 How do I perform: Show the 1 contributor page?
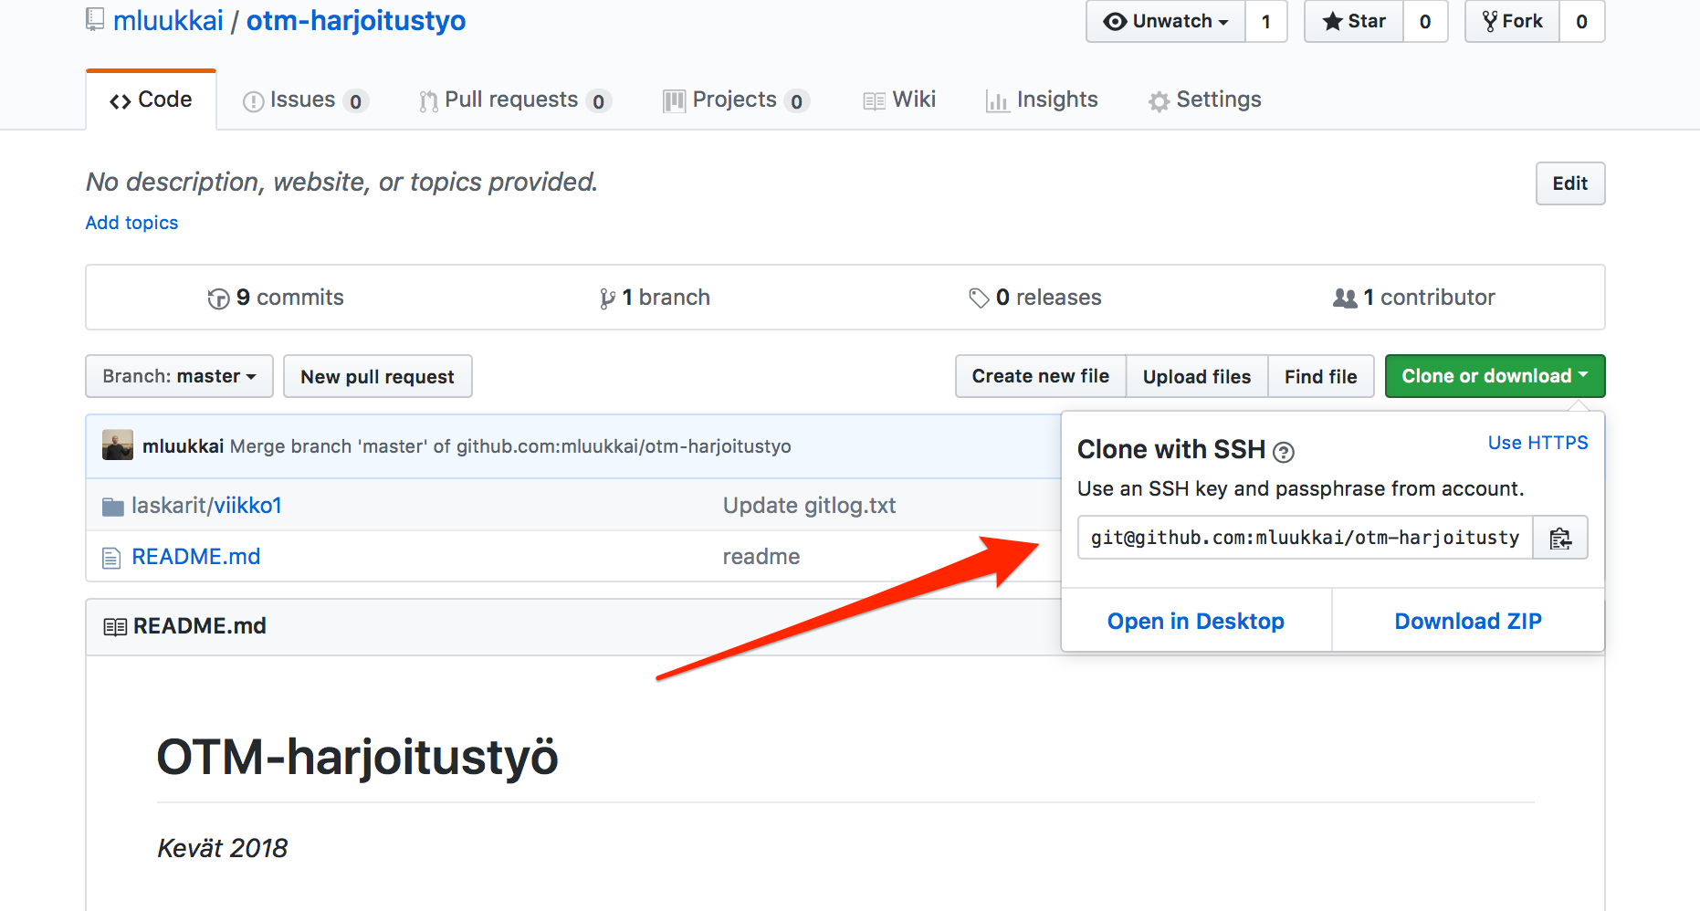click(1414, 298)
